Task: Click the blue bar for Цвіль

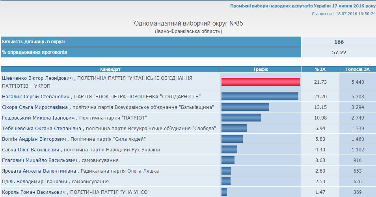Action: click(226, 181)
